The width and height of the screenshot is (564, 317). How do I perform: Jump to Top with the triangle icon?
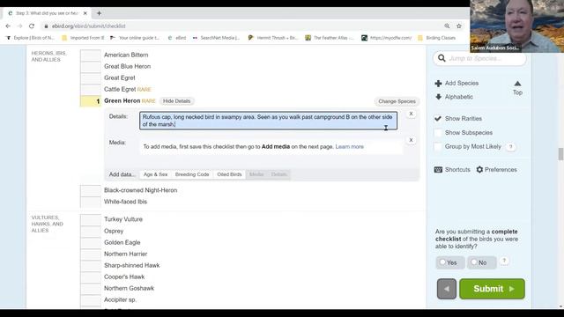[517, 84]
